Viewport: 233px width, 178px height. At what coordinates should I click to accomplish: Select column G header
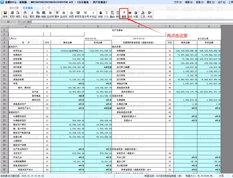(186, 26)
